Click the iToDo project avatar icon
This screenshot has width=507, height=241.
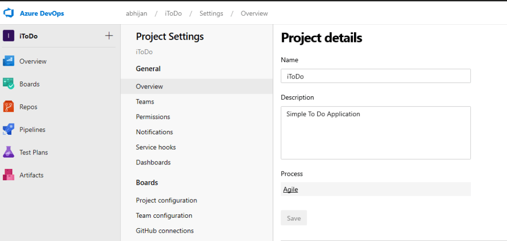[8, 36]
